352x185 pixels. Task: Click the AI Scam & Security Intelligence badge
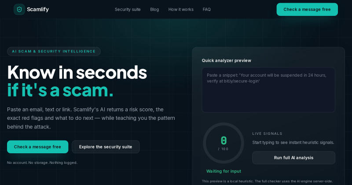[x=54, y=51]
